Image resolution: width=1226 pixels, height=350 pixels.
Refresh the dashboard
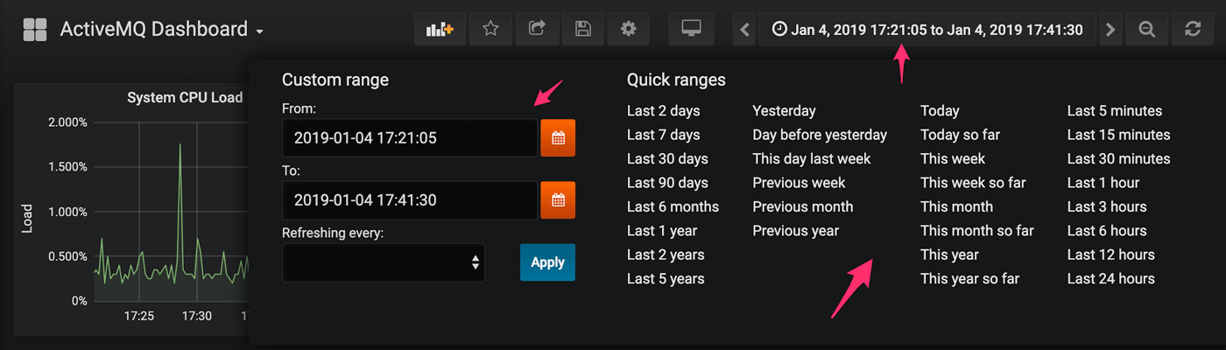[x=1192, y=30]
